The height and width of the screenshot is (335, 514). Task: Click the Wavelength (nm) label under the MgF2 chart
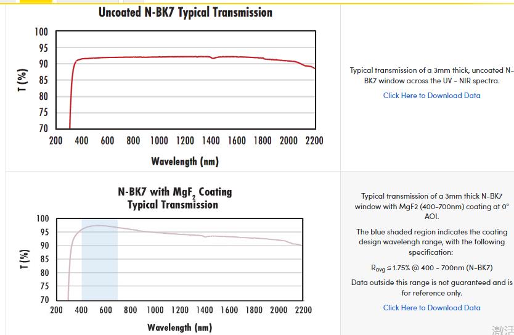(x=179, y=327)
